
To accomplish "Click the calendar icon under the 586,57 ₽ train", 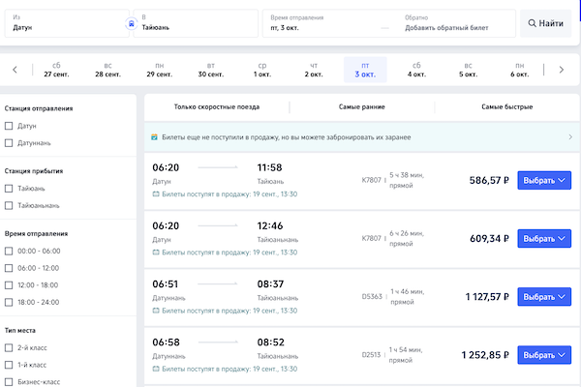I will click(157, 194).
